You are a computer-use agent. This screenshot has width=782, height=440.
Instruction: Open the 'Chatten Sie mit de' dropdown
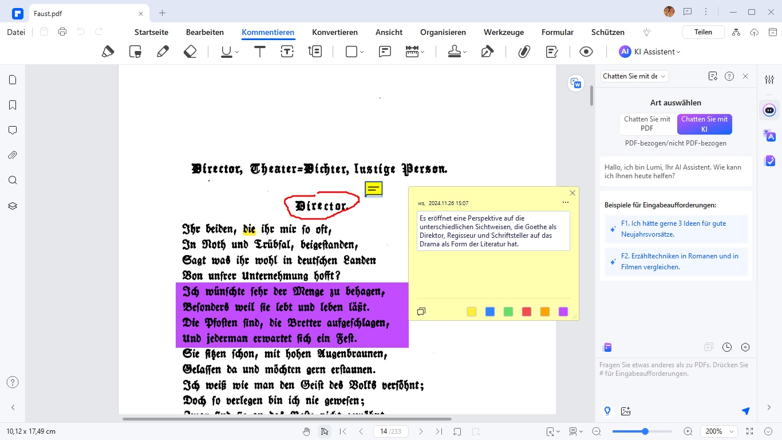(x=634, y=76)
